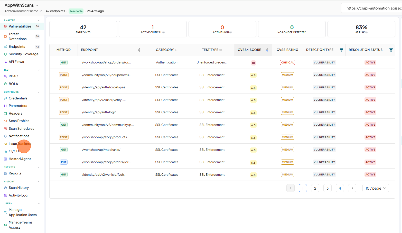Screen dimensions: 402x233
Task: Open Resolution Status filter funnel
Action: [391, 50]
